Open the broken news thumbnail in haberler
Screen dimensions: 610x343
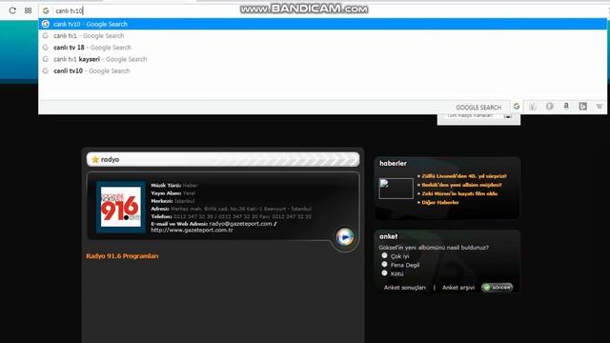(396, 189)
